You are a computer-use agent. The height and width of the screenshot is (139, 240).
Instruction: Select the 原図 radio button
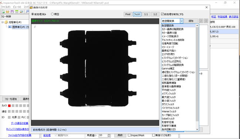tap(52, 14)
